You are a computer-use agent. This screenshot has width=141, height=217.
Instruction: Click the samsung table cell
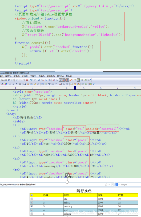click(x=80, y=206)
